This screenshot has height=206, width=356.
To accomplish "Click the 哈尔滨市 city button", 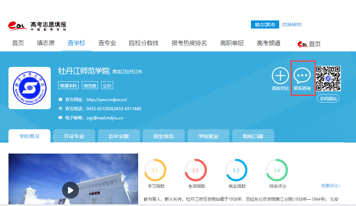I will click(x=265, y=25).
